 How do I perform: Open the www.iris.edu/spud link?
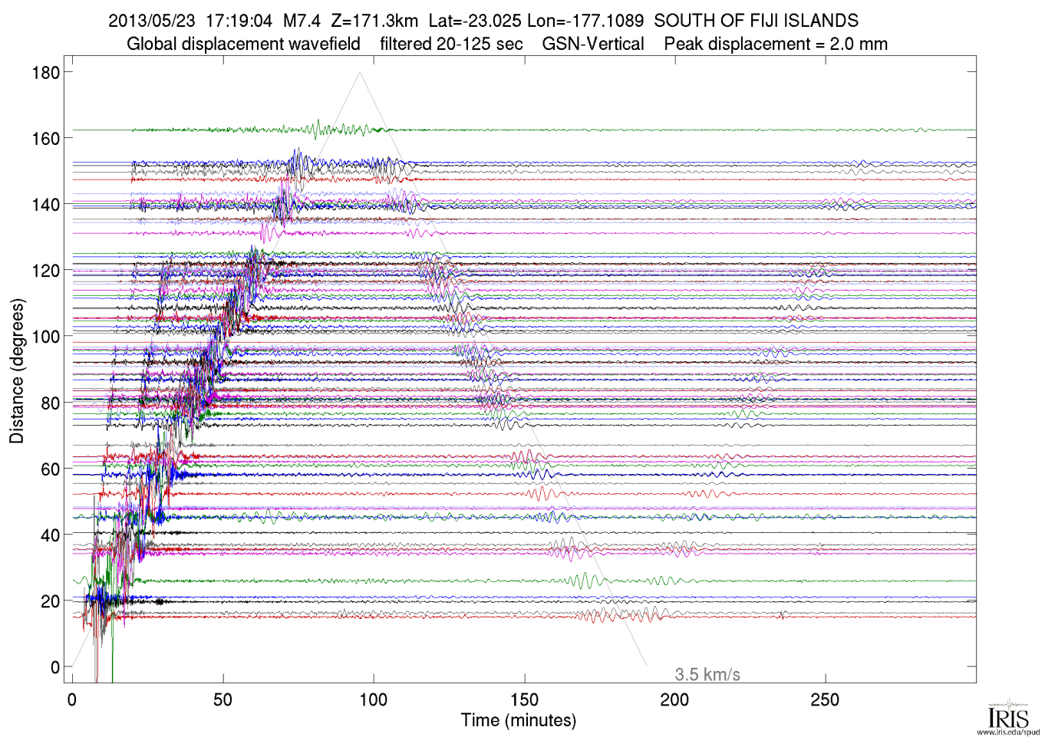pyautogui.click(x=1008, y=732)
